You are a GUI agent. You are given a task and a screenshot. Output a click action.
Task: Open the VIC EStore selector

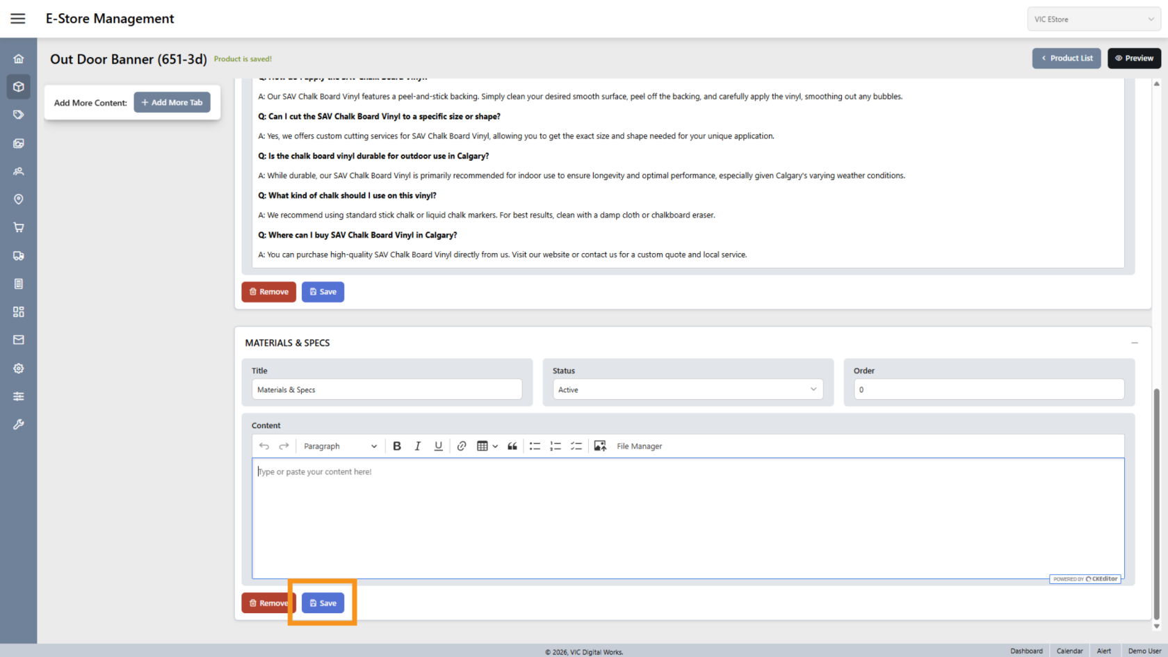(x=1094, y=19)
